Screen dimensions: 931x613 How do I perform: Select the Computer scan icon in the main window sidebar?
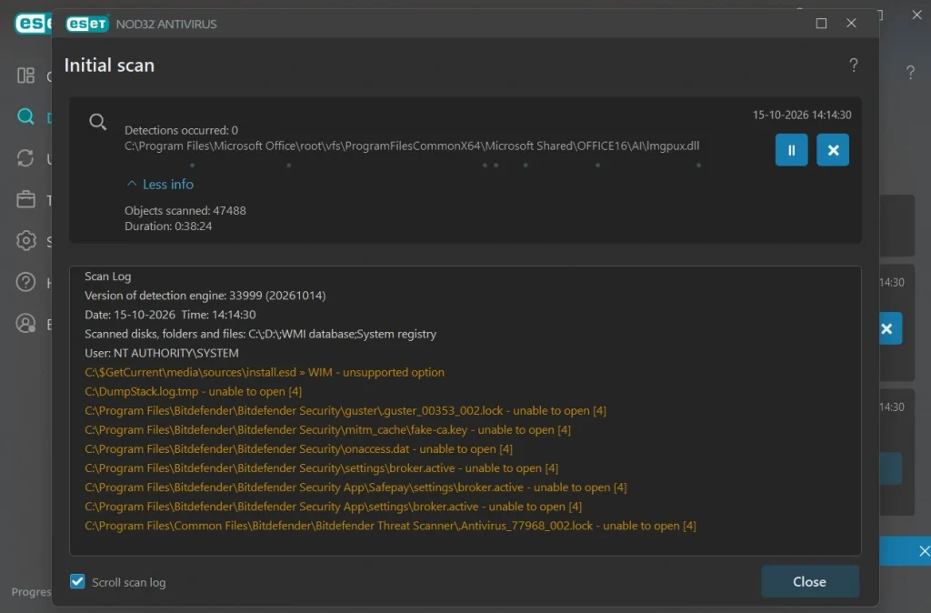pyautogui.click(x=25, y=116)
